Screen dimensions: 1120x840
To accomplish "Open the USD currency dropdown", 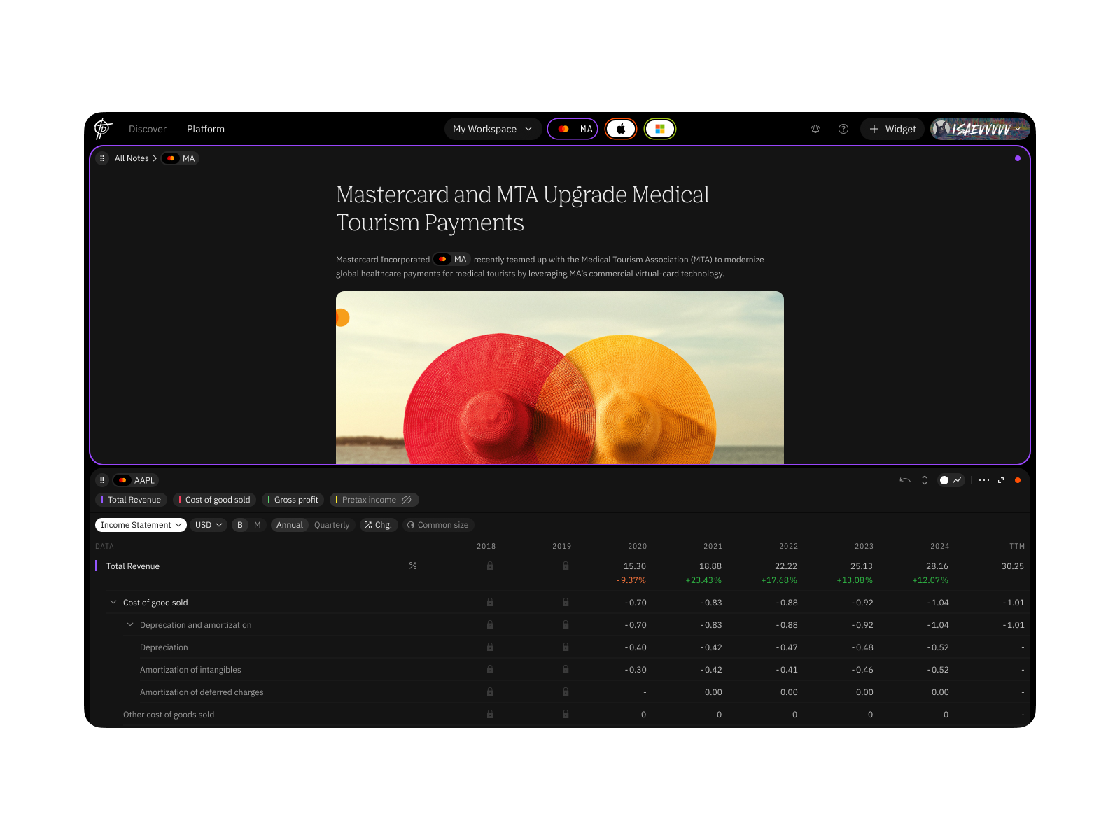I will pos(209,525).
